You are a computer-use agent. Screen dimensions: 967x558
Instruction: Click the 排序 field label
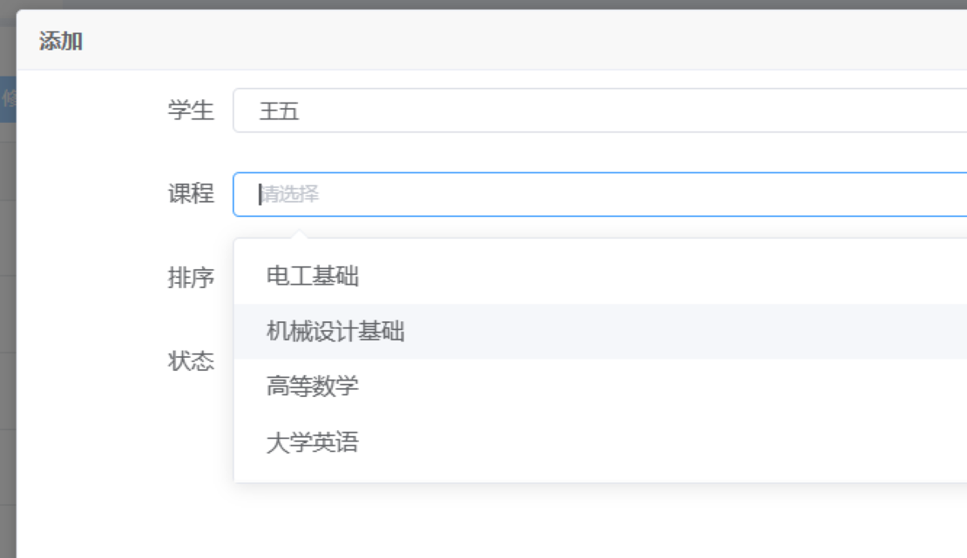click(191, 278)
